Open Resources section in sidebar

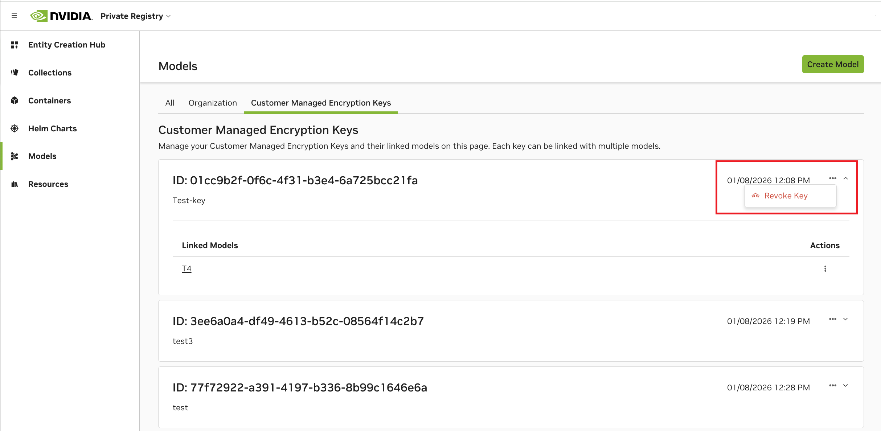point(48,184)
